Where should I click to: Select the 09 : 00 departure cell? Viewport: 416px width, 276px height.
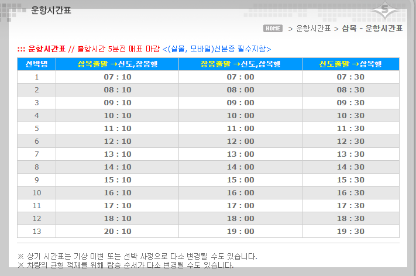(x=240, y=102)
